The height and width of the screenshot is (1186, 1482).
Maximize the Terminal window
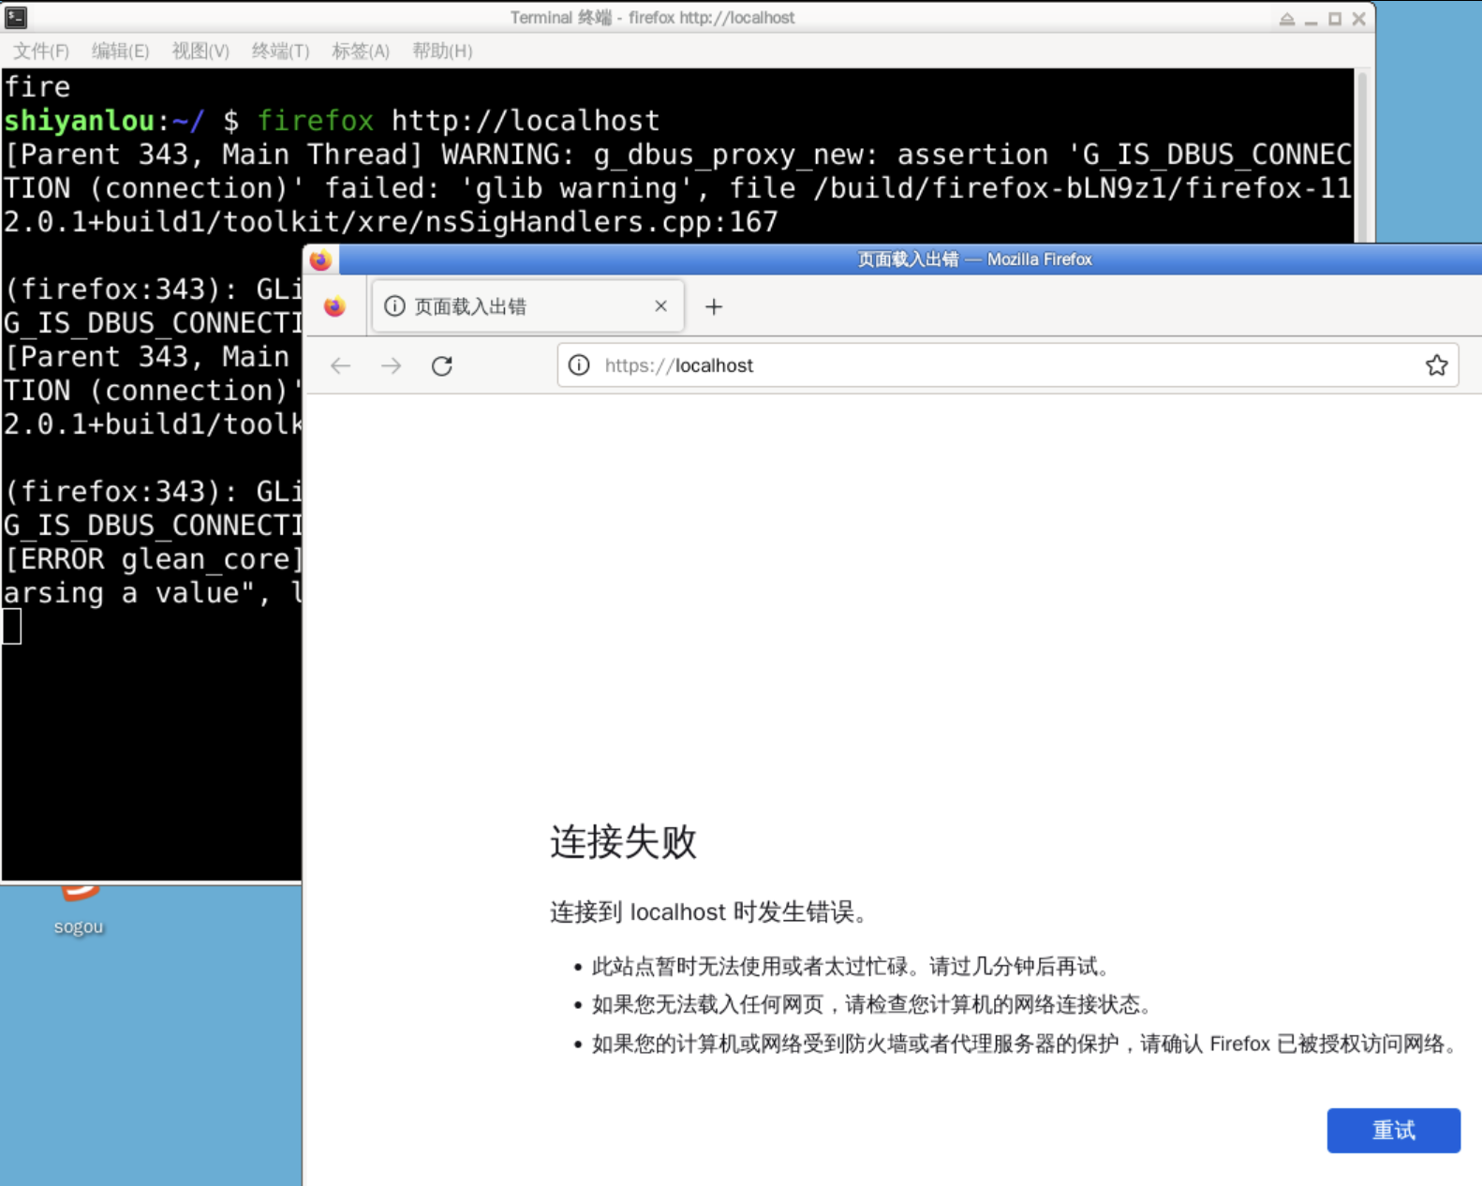1335,19
